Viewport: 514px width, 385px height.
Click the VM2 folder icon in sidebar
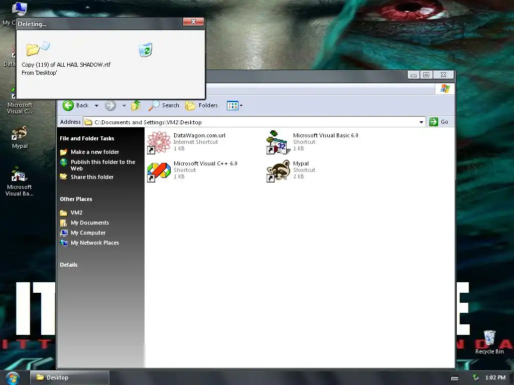click(x=64, y=213)
